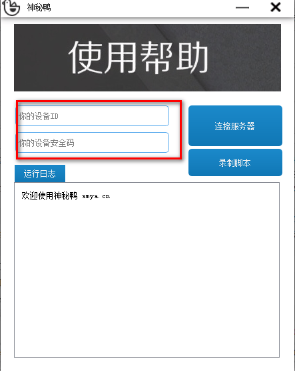295x371 pixels.
Task: Focus the 你的设备ID input field
Action: coord(93,115)
